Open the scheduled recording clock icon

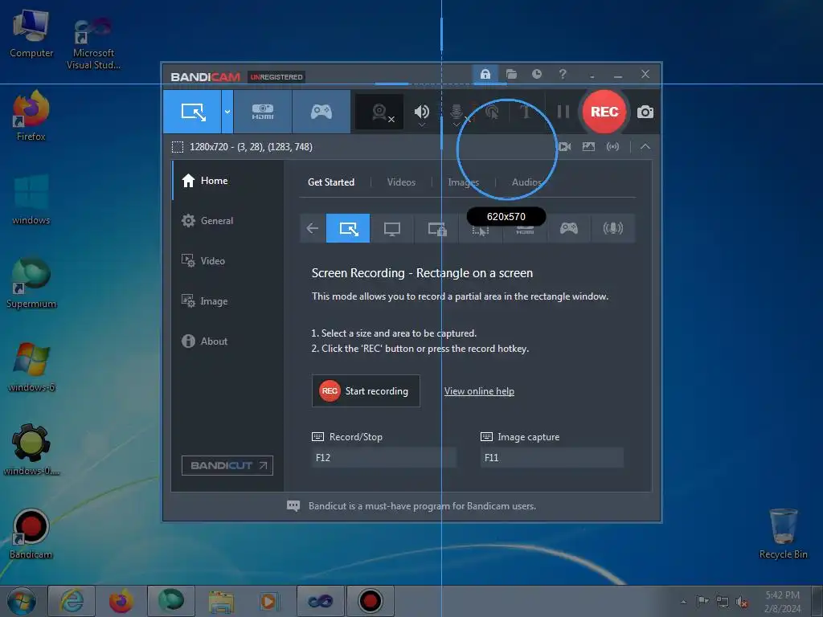click(536, 74)
